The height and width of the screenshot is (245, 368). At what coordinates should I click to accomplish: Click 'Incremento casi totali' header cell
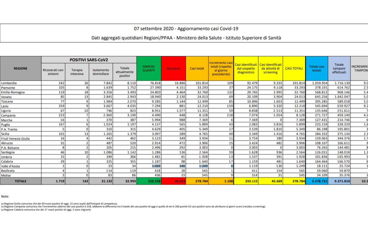click(x=221, y=68)
